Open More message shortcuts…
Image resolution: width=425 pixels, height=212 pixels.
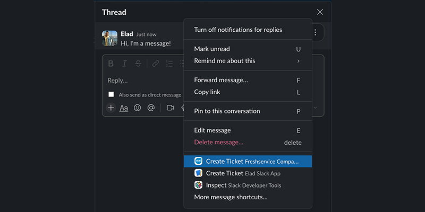tap(248, 197)
